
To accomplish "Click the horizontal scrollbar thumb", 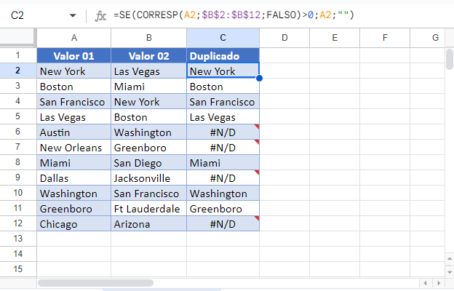I will (95, 283).
